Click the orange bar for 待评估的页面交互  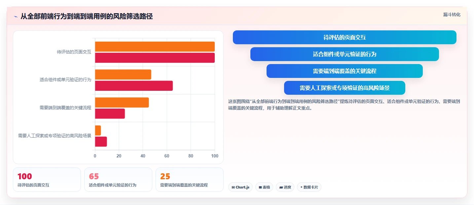tap(155, 47)
